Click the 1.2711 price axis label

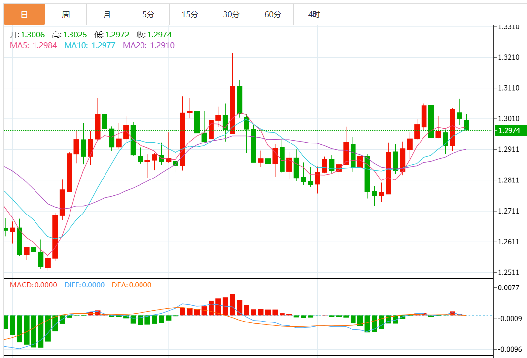point(509,211)
